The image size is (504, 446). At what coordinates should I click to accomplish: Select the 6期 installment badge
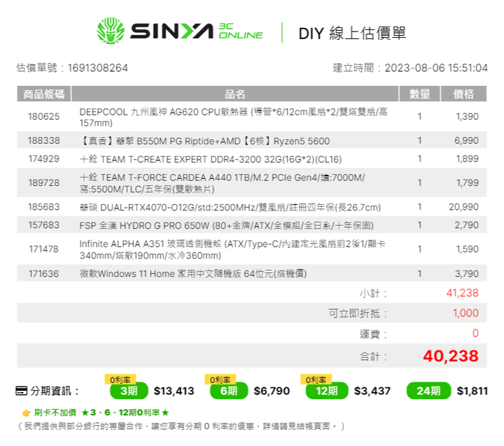[229, 391]
